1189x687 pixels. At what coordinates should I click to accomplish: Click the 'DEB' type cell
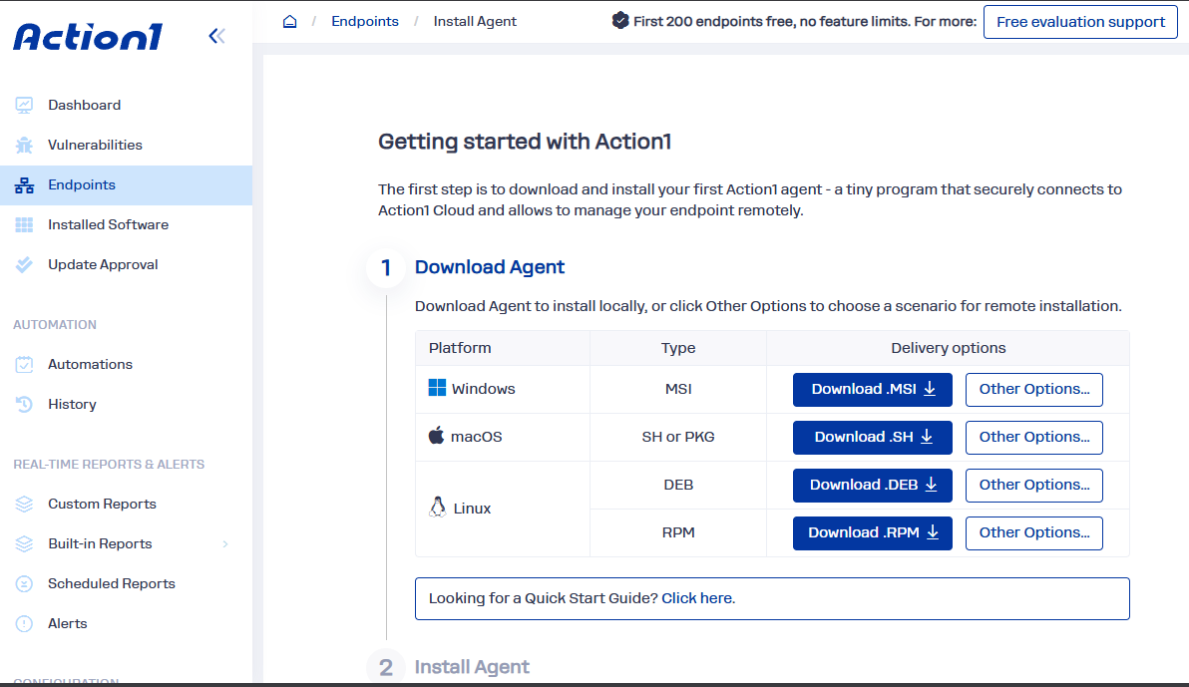[x=678, y=485]
